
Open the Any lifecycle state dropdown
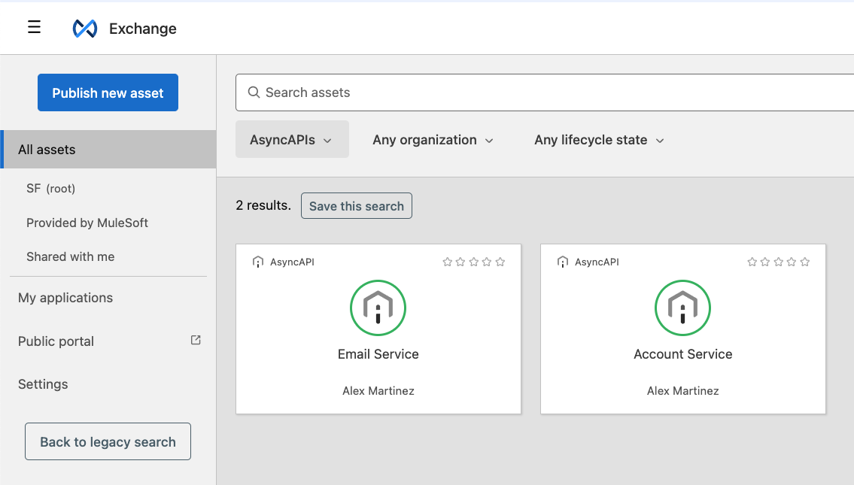pos(598,139)
